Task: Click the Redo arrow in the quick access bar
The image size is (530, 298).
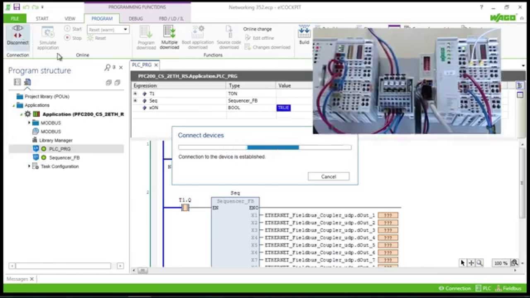Action: pyautogui.click(x=35, y=7)
